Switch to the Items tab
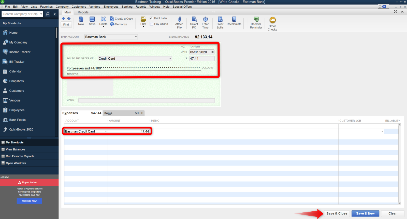The height and width of the screenshot is (219, 407). click(124, 113)
